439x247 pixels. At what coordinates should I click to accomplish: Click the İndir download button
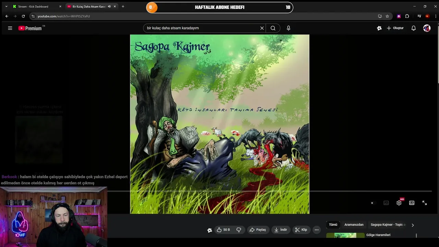[281, 230]
